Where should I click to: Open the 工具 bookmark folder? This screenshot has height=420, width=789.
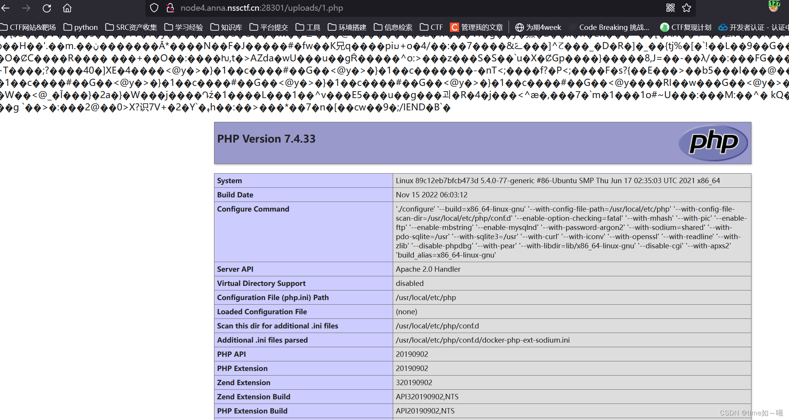click(308, 27)
